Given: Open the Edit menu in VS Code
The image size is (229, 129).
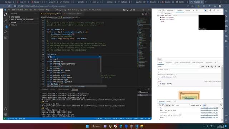Looking at the screenshot, I should [13, 10].
